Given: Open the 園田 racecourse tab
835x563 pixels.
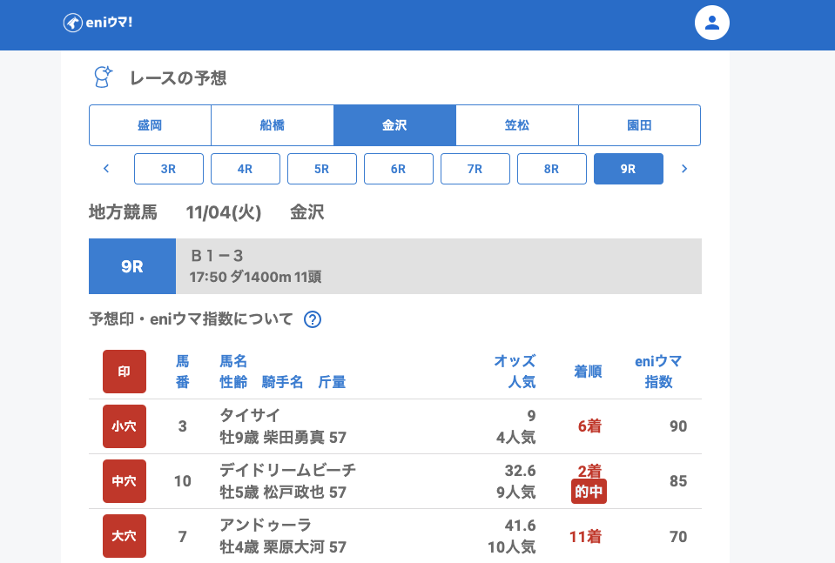Looking at the screenshot, I should pyautogui.click(x=639, y=125).
